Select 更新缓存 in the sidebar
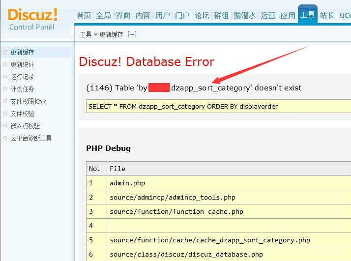Screen dimensions: 351x261 tap(23, 52)
